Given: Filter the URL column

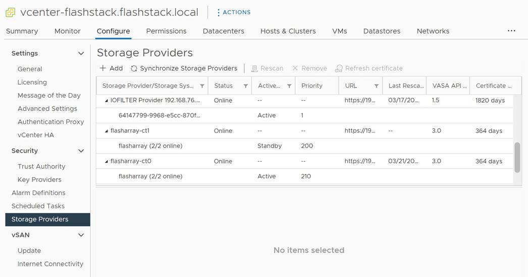Looking at the screenshot, I should point(376,86).
